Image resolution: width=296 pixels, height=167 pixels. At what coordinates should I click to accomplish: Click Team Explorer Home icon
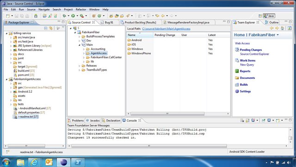283,28
